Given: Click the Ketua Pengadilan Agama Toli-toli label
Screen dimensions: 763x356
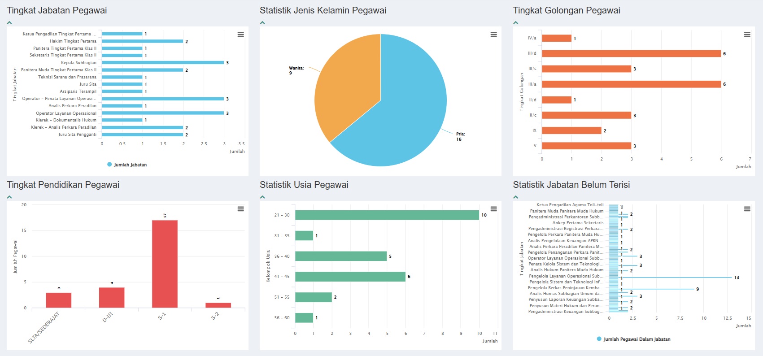Looking at the screenshot, I should (570, 205).
